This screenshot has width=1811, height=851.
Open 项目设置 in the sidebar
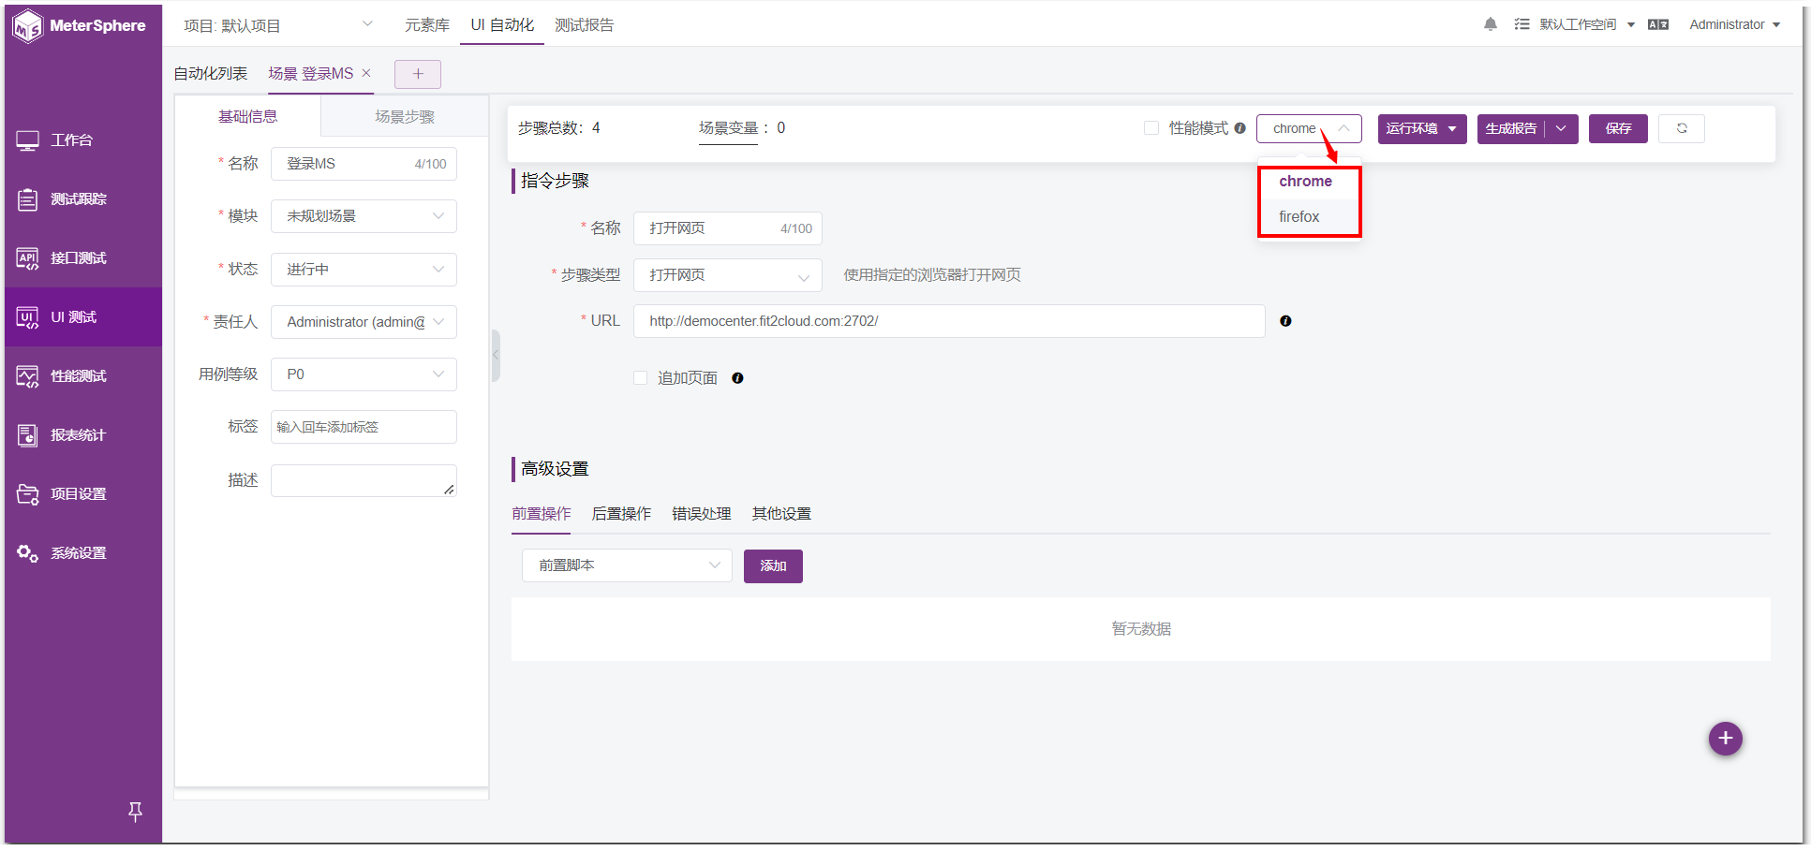pos(83,494)
